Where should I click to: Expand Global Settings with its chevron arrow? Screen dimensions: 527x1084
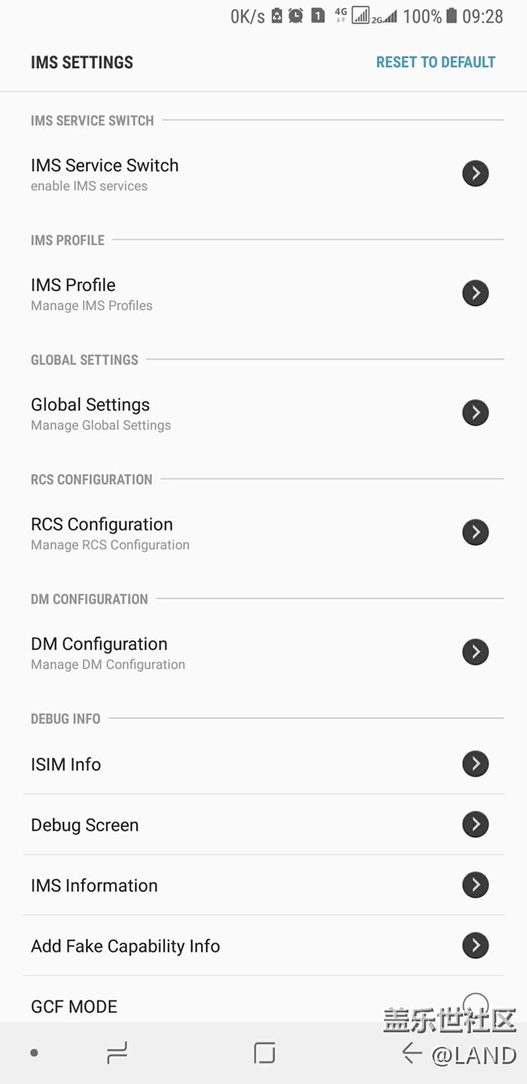pos(476,412)
